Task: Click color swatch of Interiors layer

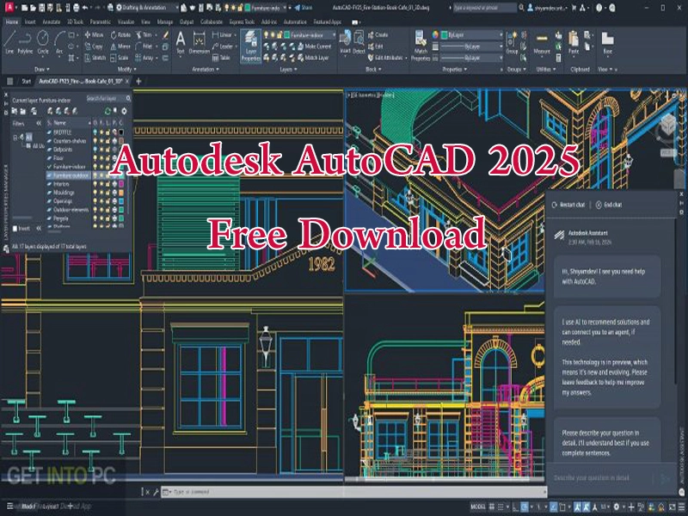Action: point(120,184)
